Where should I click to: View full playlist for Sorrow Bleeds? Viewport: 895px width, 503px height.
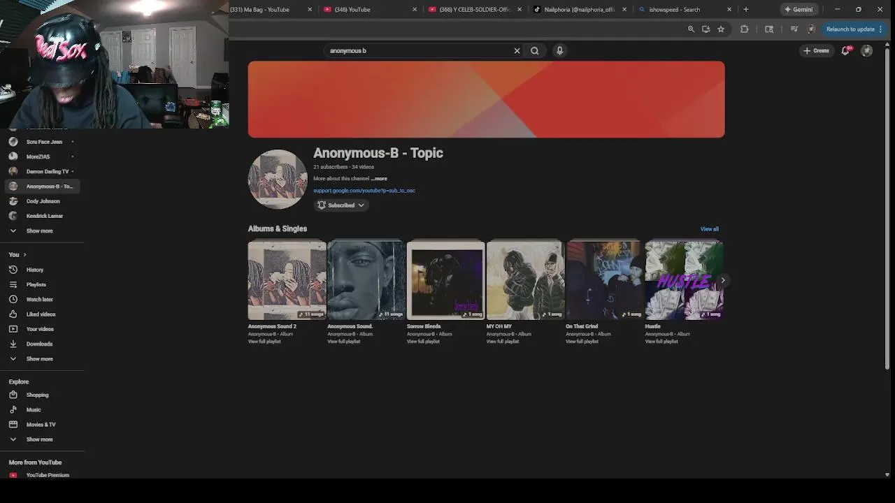tap(423, 342)
